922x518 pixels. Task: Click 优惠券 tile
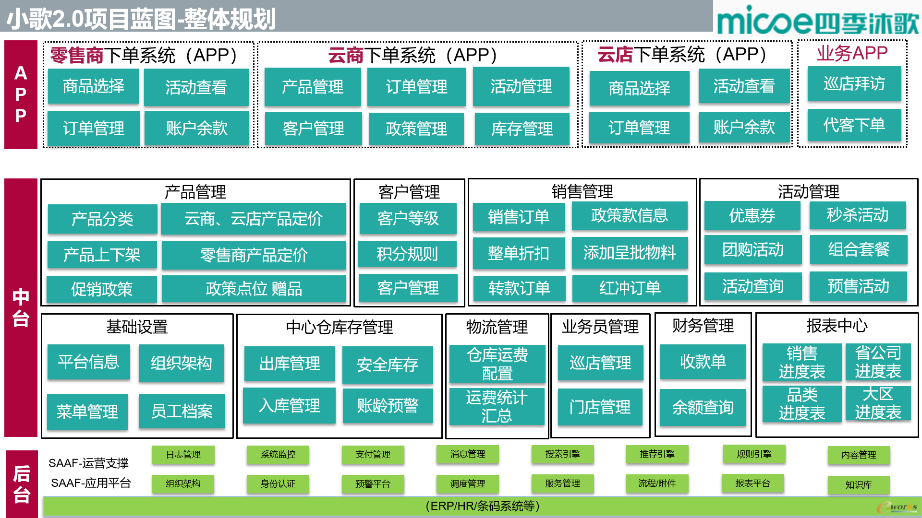[x=752, y=216]
